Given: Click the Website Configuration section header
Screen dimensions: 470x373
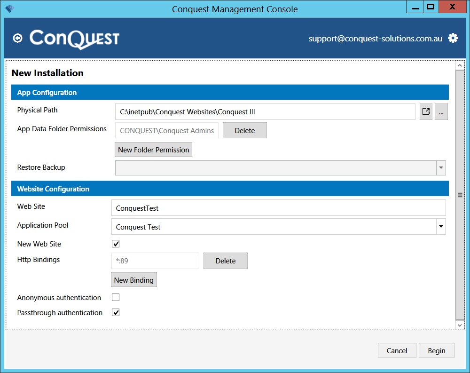Looking at the screenshot, I should pyautogui.click(x=230, y=189).
